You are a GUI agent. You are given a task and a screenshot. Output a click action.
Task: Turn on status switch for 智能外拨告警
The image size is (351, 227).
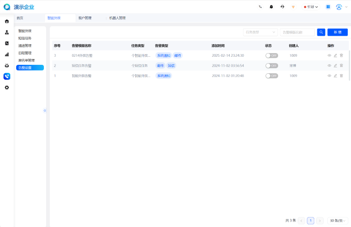(271, 76)
